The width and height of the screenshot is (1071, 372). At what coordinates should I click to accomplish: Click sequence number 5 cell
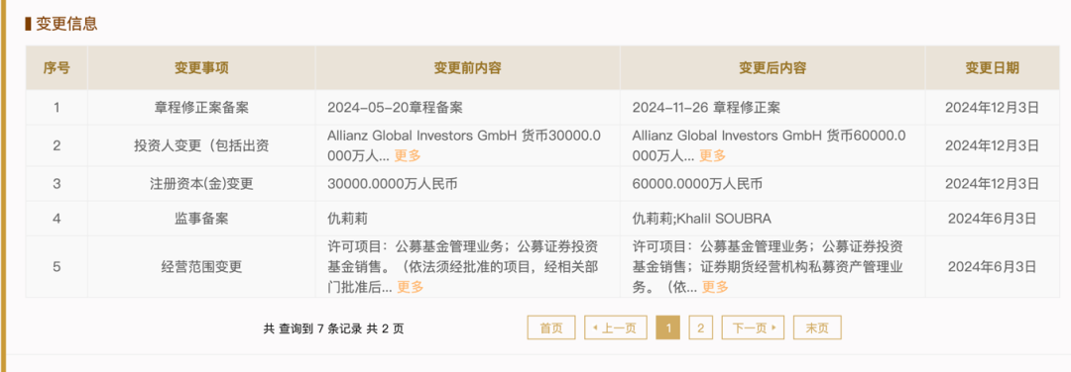tap(57, 266)
